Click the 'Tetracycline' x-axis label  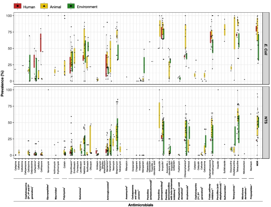tap(238, 167)
